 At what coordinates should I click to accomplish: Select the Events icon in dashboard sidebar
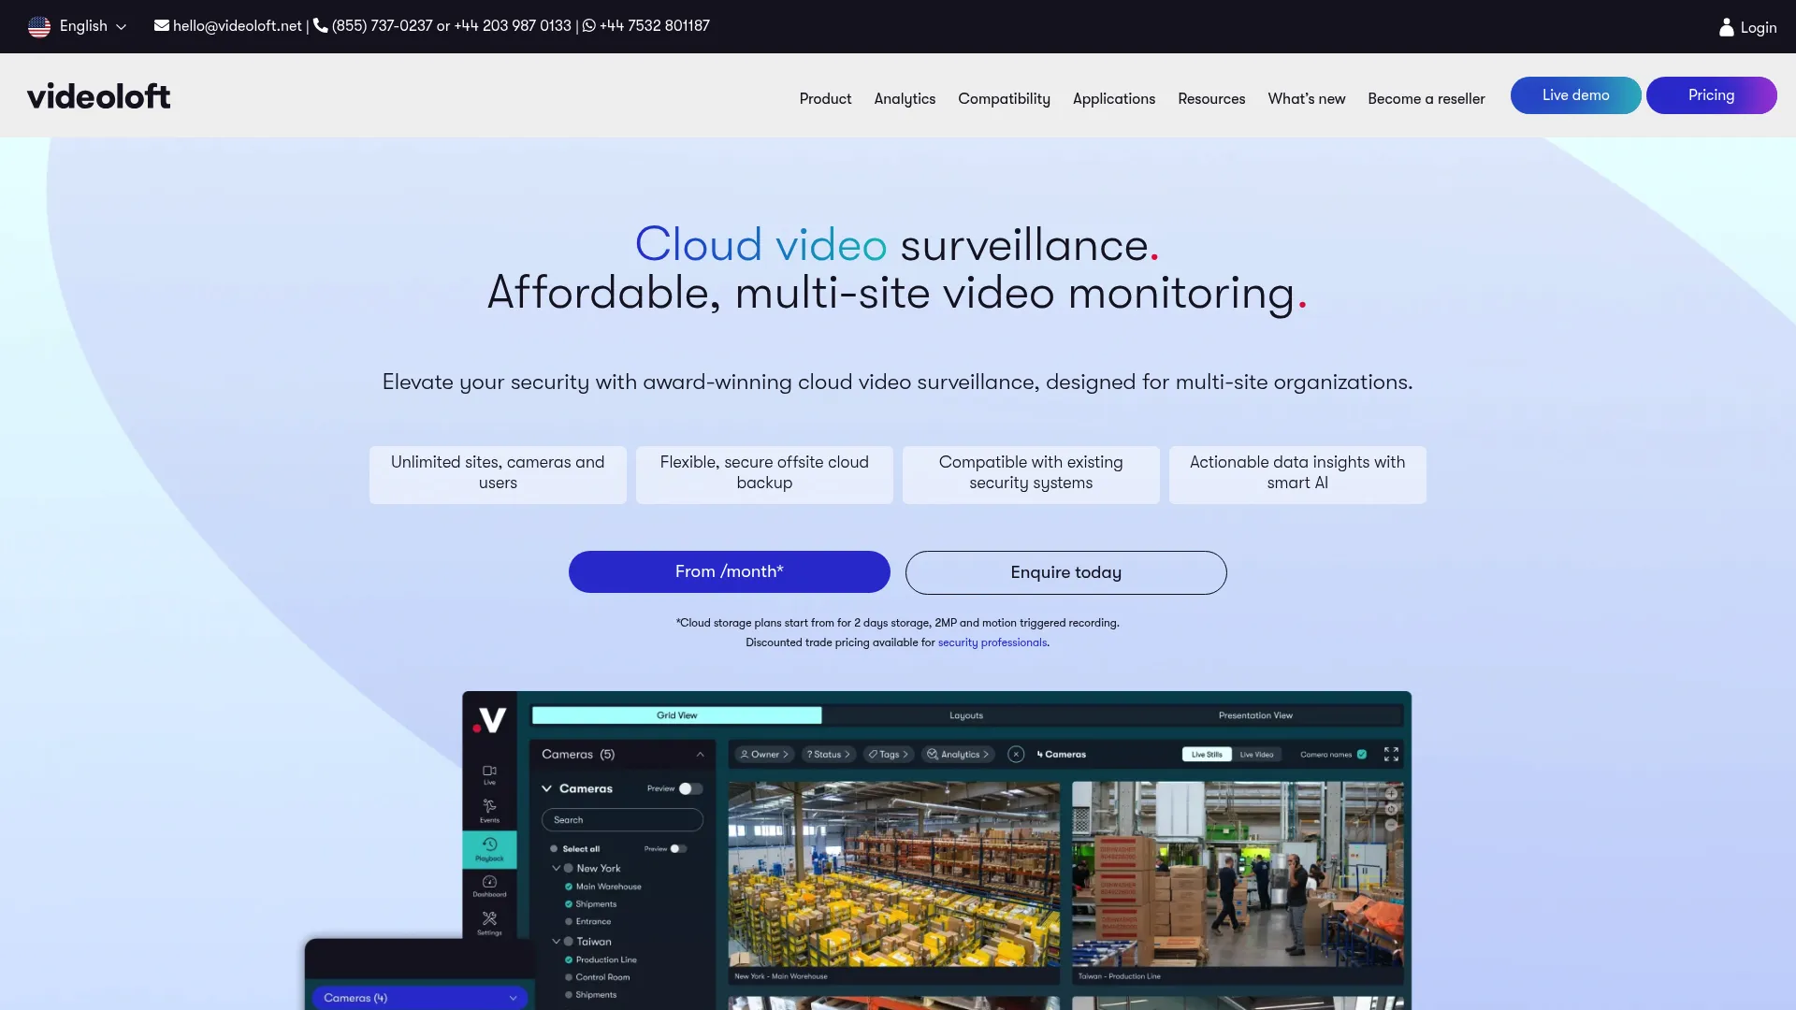click(489, 811)
